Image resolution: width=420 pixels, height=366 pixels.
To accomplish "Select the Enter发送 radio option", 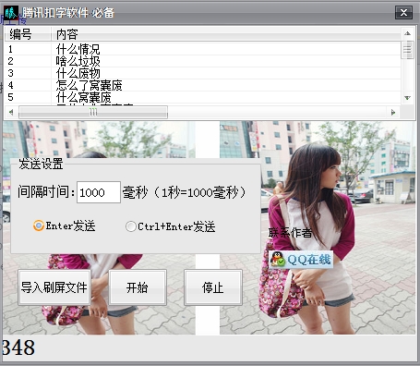I will pyautogui.click(x=65, y=226).
